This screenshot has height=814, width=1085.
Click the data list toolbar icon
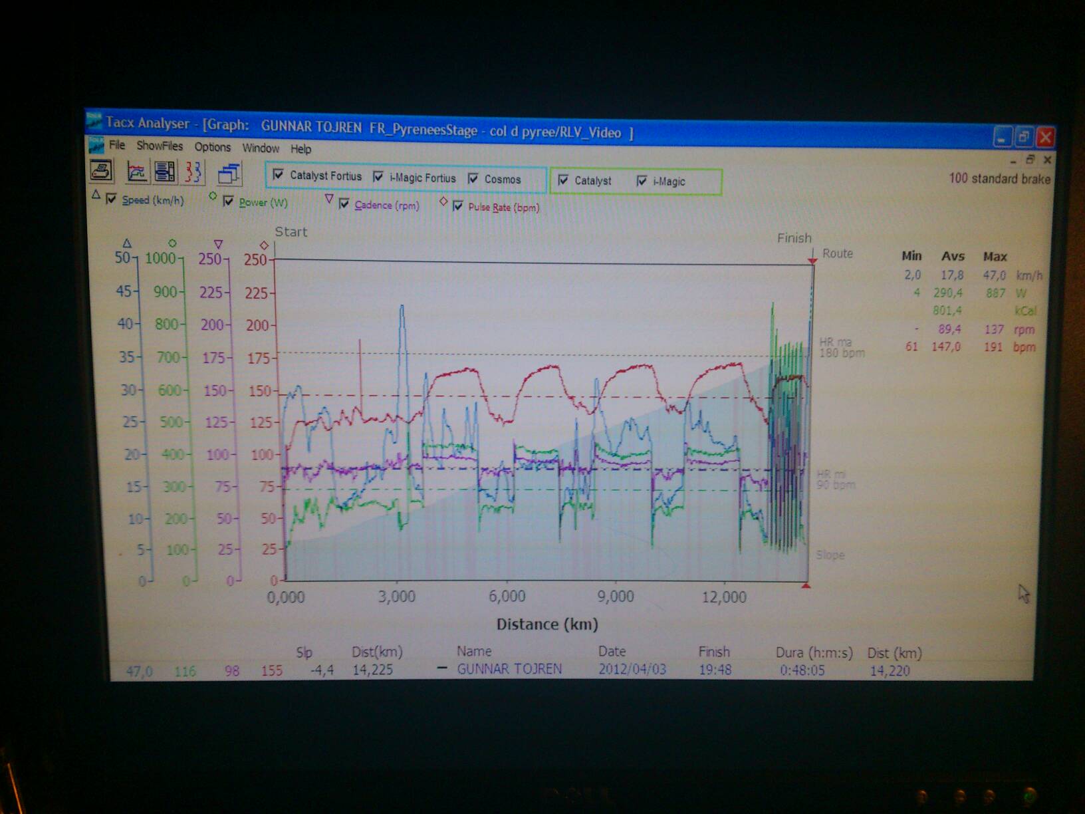(164, 172)
